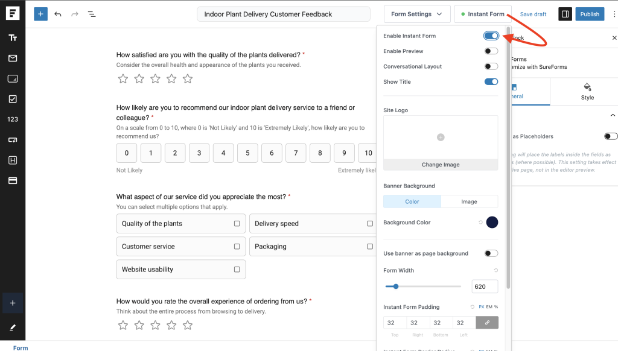The image size is (618, 351).
Task: Check the Website usability option
Action: tap(237, 270)
